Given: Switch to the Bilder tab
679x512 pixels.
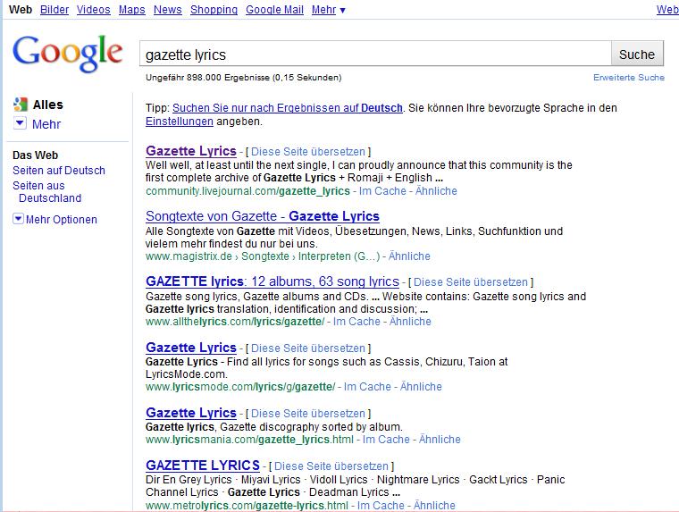Looking at the screenshot, I should [54, 10].
